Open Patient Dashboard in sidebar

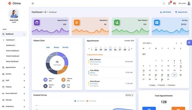pos(13,56)
